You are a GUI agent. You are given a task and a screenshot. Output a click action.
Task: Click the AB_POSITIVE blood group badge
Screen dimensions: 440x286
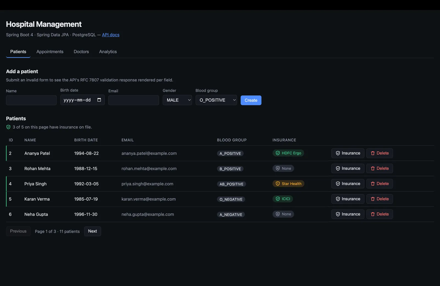point(232,184)
